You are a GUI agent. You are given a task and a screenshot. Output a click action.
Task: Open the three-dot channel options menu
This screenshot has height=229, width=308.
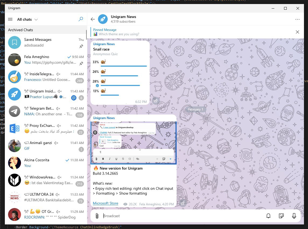[297, 19]
